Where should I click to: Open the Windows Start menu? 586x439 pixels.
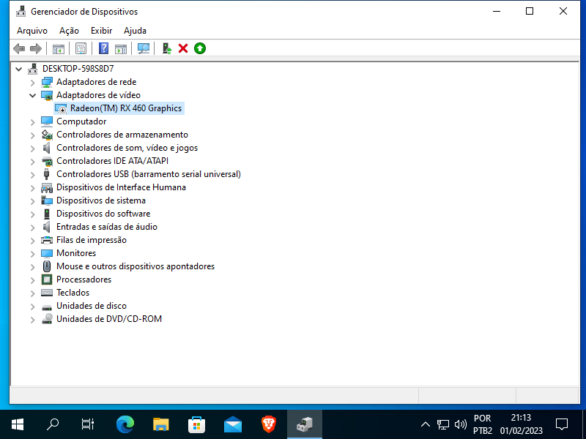(18, 424)
